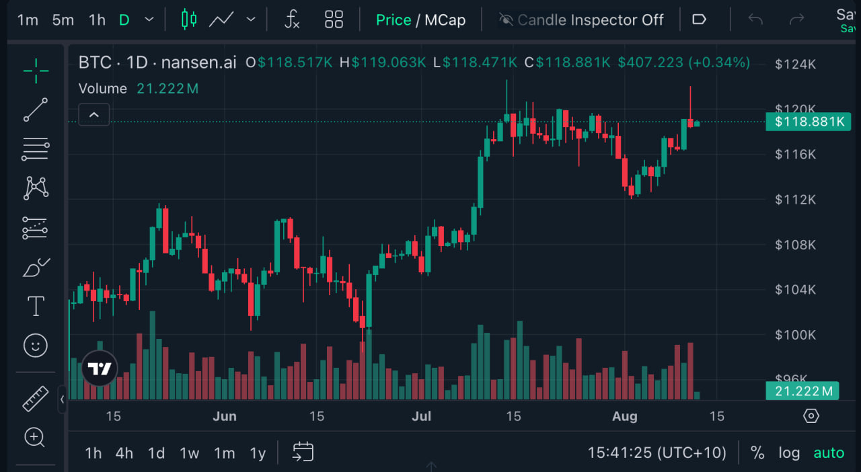Open the go to date calendar
Image resolution: width=861 pixels, height=472 pixels.
tap(303, 453)
